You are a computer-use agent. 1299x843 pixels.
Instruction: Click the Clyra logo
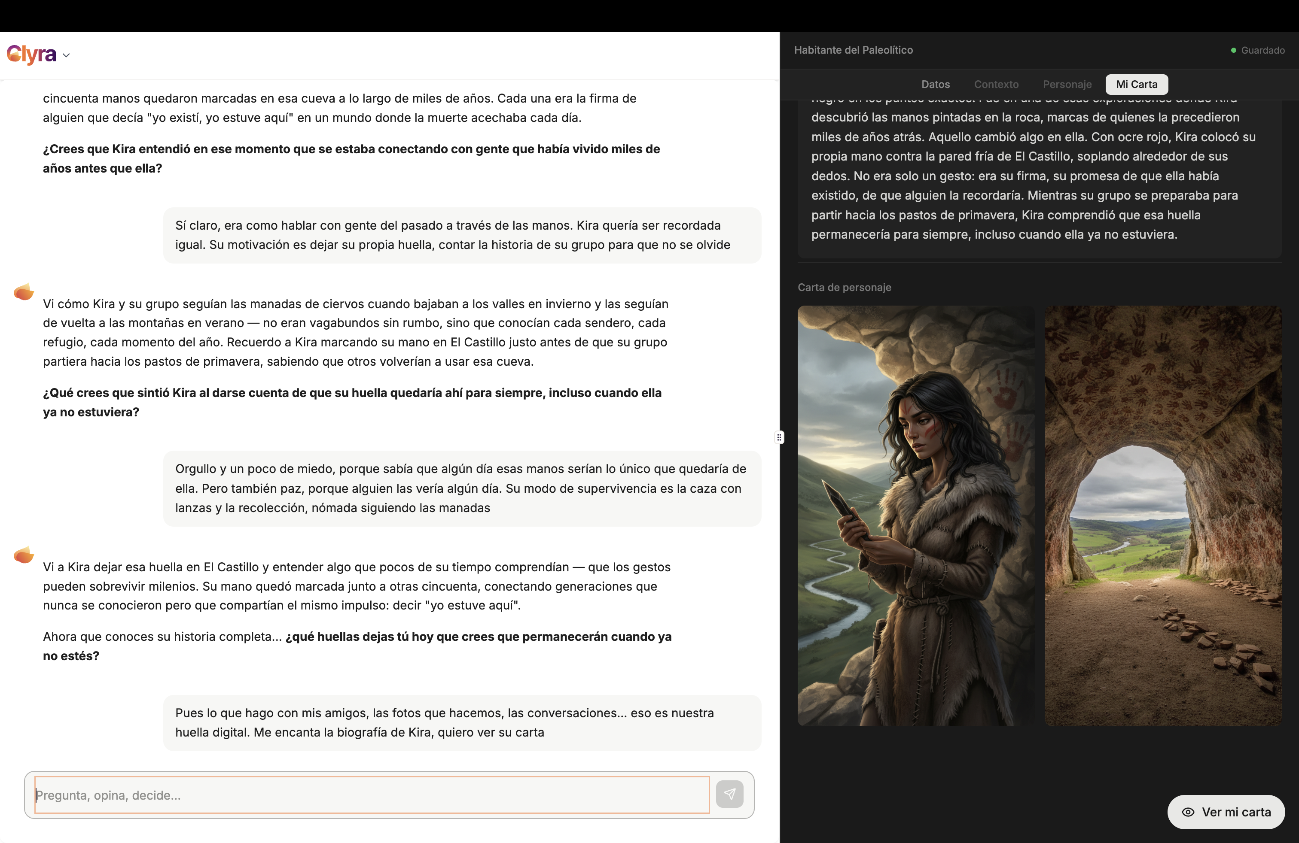pos(31,54)
